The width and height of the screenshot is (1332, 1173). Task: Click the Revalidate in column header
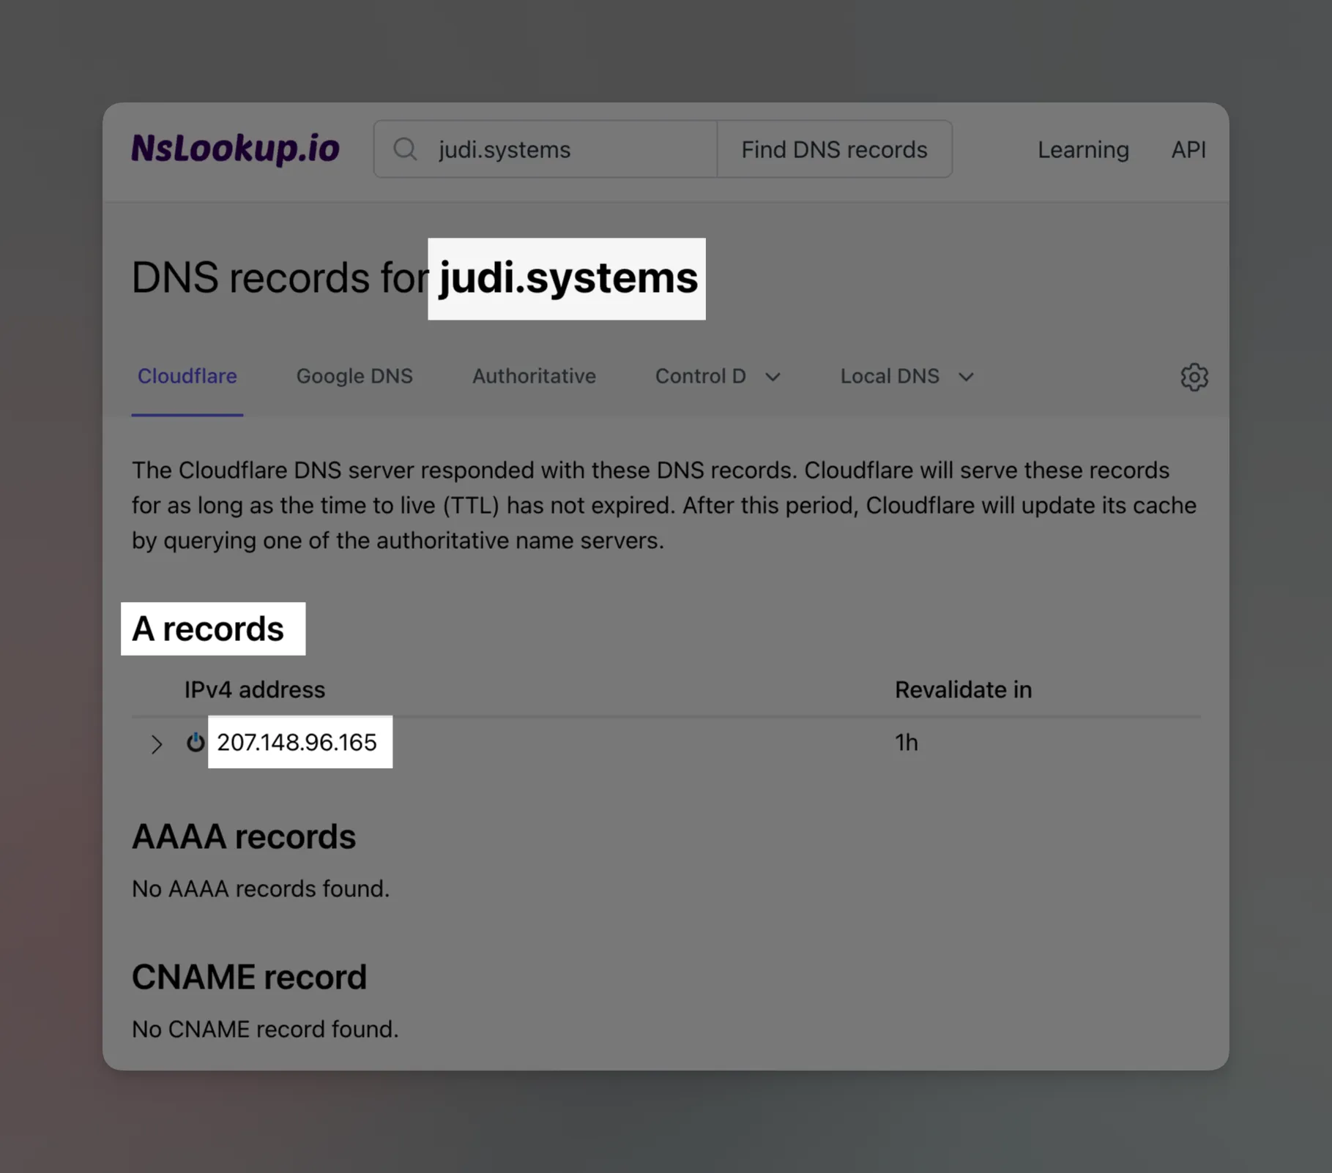[x=963, y=689]
